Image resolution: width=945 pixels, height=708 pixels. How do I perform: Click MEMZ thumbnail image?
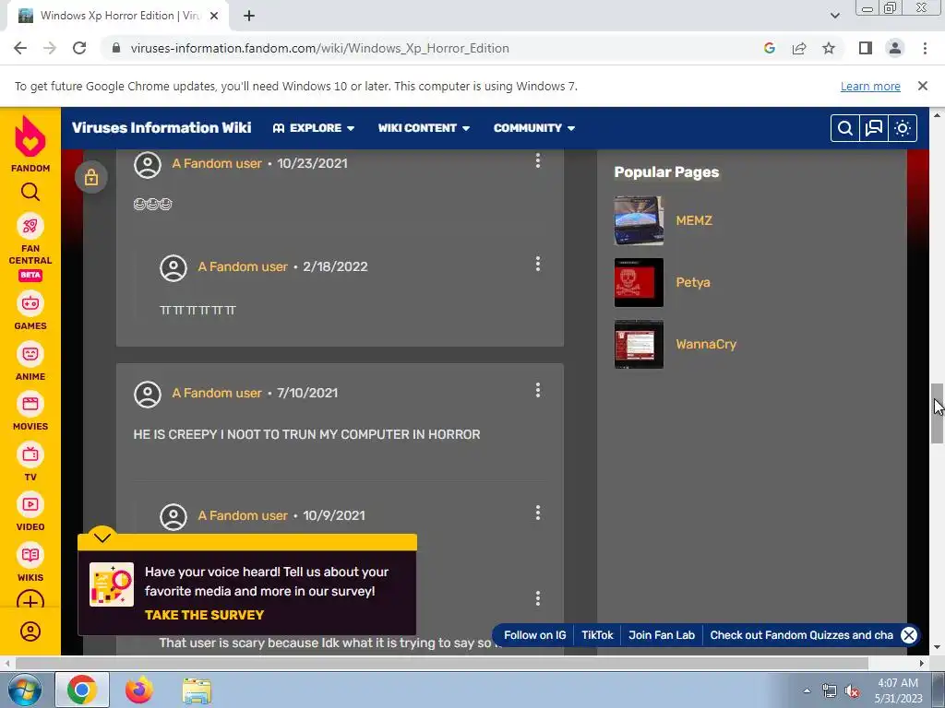click(639, 220)
